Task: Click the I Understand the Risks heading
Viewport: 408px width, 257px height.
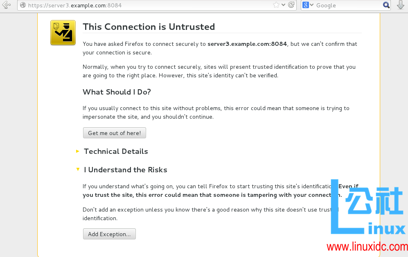Action: coord(126,170)
